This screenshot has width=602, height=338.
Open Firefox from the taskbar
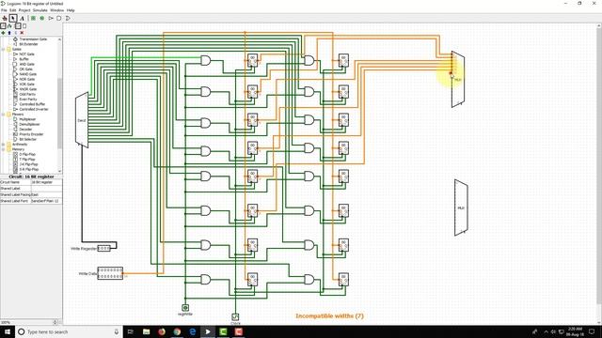click(162, 331)
